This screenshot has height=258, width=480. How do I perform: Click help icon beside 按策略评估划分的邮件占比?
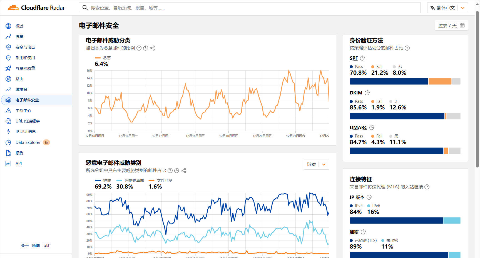tap(407, 48)
